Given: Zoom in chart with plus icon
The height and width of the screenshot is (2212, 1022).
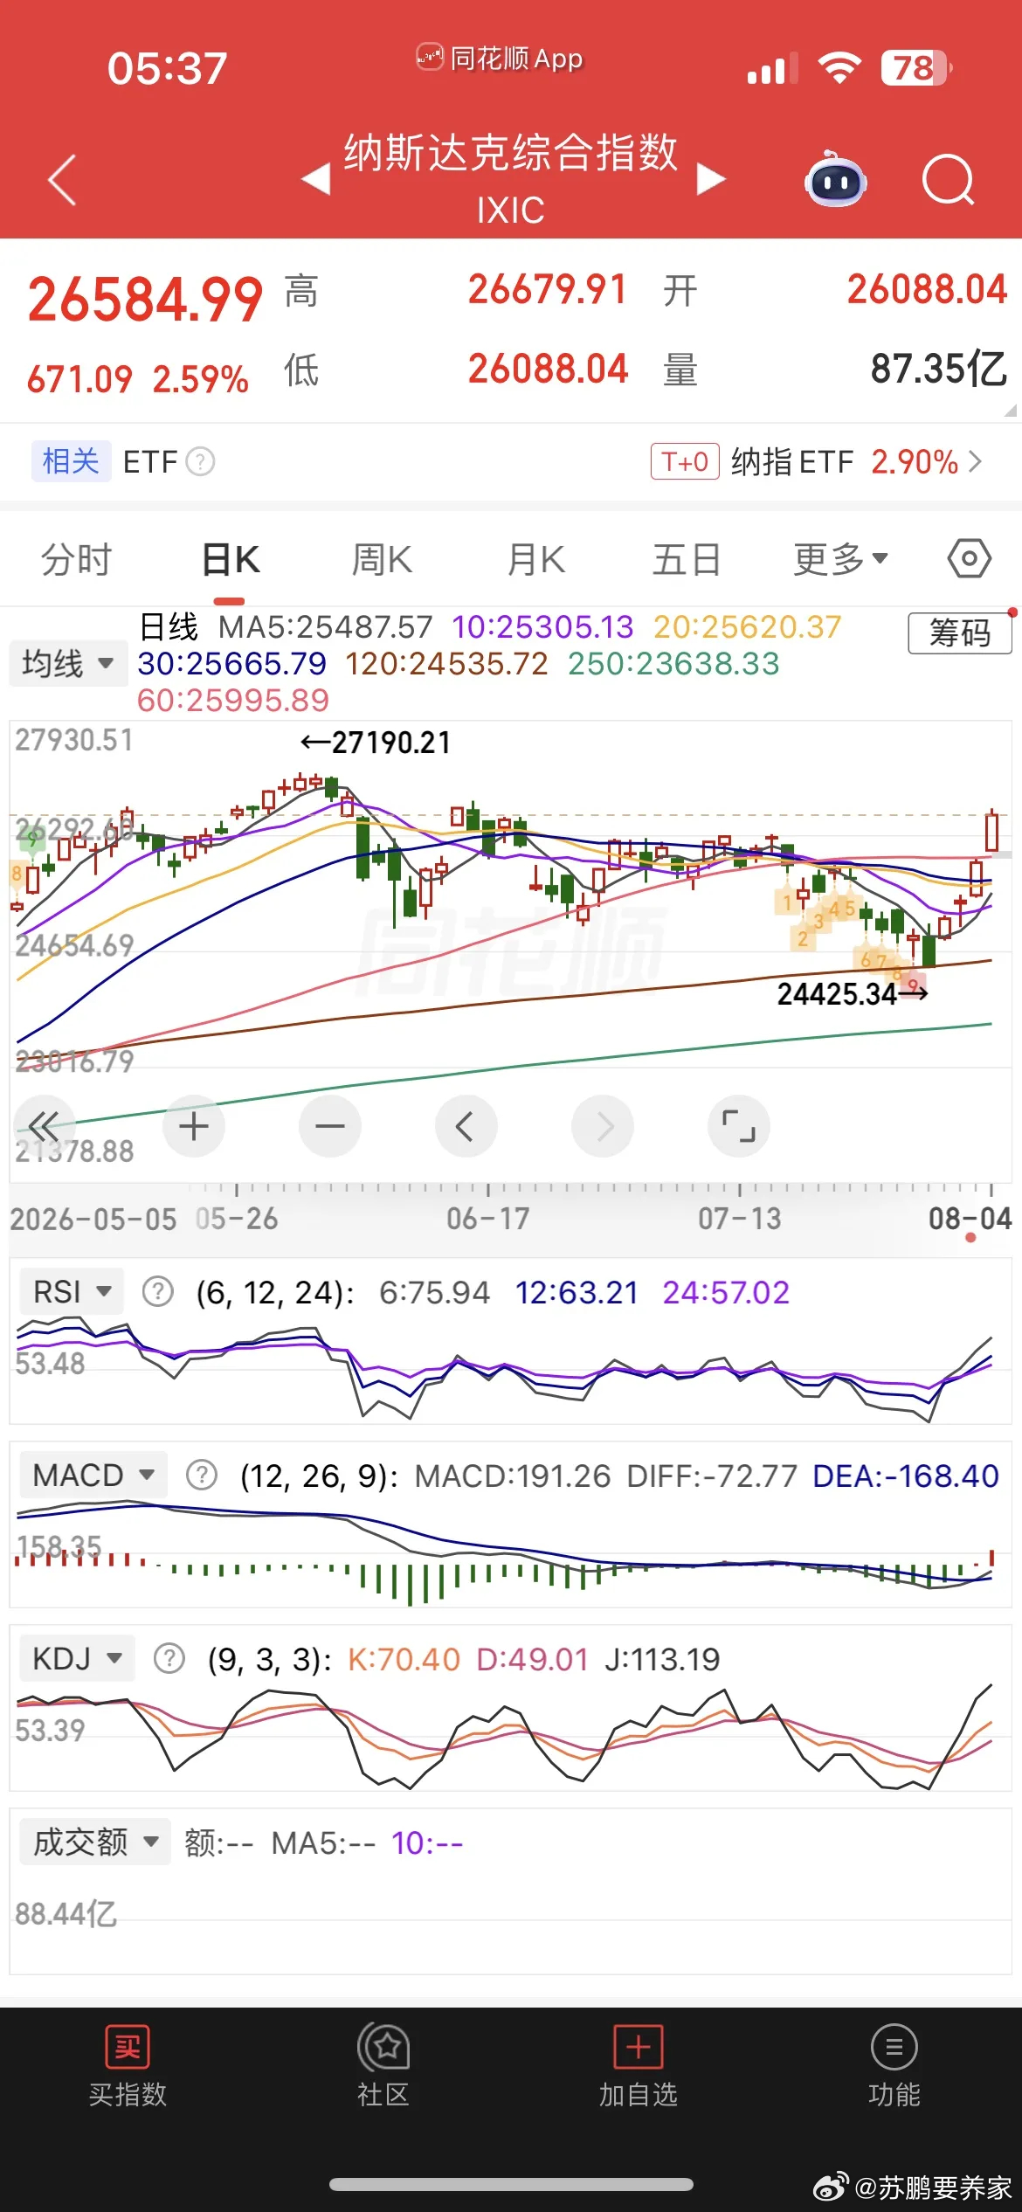Looking at the screenshot, I should point(194,1126).
